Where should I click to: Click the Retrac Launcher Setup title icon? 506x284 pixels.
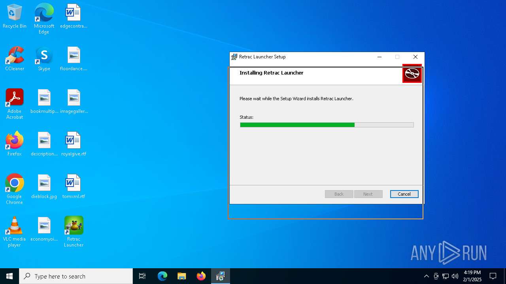click(234, 57)
